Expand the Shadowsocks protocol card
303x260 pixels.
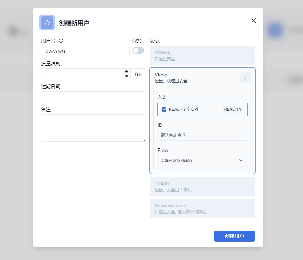pos(202,209)
